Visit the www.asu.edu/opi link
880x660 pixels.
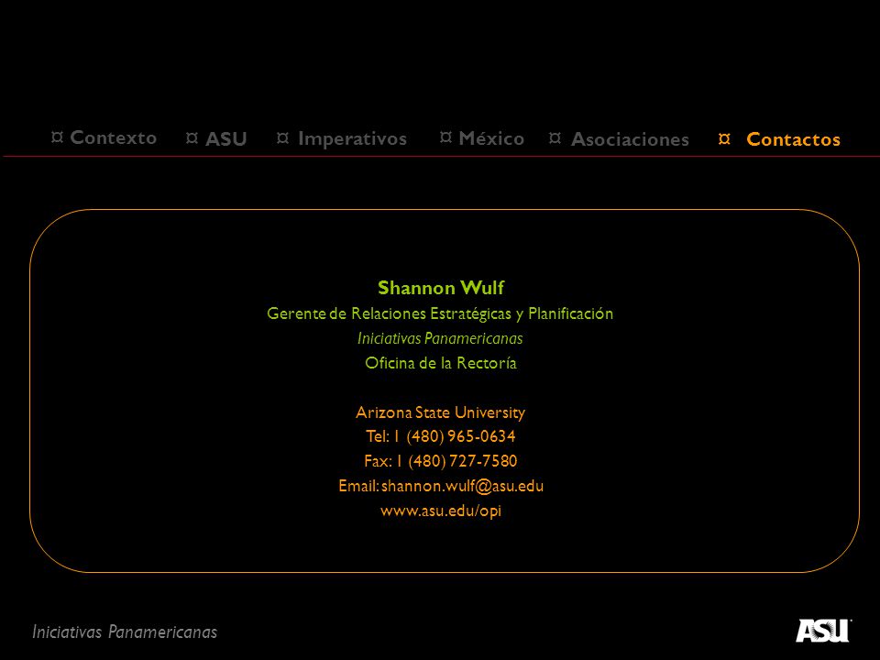[441, 511]
